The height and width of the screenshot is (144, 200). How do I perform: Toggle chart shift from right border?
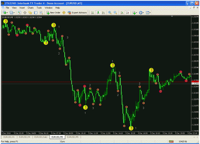pyautogui.click(x=128, y=13)
